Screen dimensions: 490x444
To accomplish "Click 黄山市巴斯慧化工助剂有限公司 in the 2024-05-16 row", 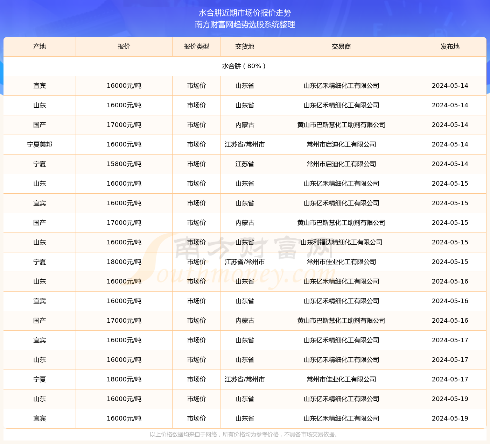I will (x=341, y=321).
